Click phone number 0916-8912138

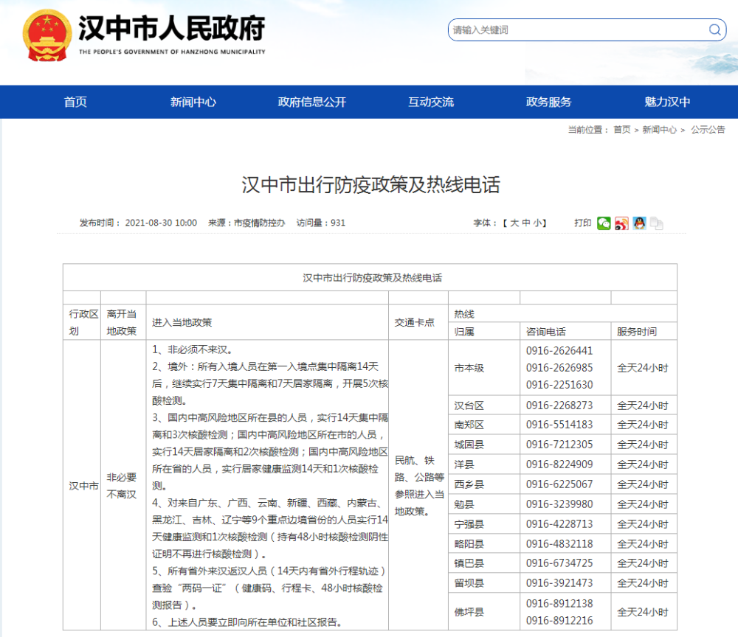click(559, 604)
